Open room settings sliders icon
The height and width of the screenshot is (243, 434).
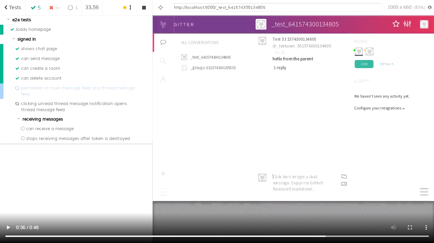click(x=407, y=24)
